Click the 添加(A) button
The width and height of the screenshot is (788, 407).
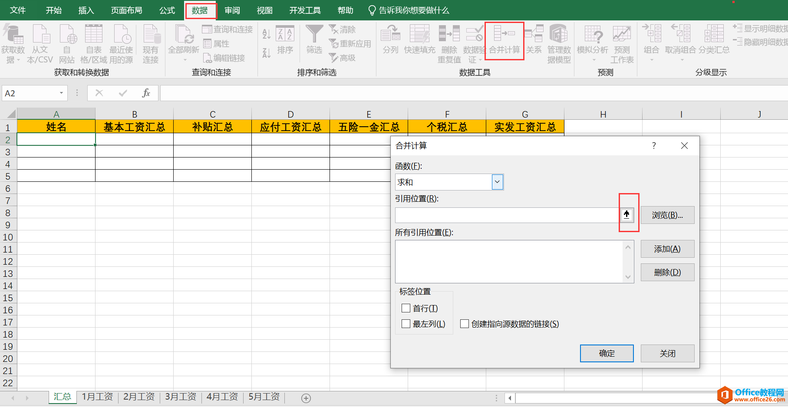click(x=667, y=249)
